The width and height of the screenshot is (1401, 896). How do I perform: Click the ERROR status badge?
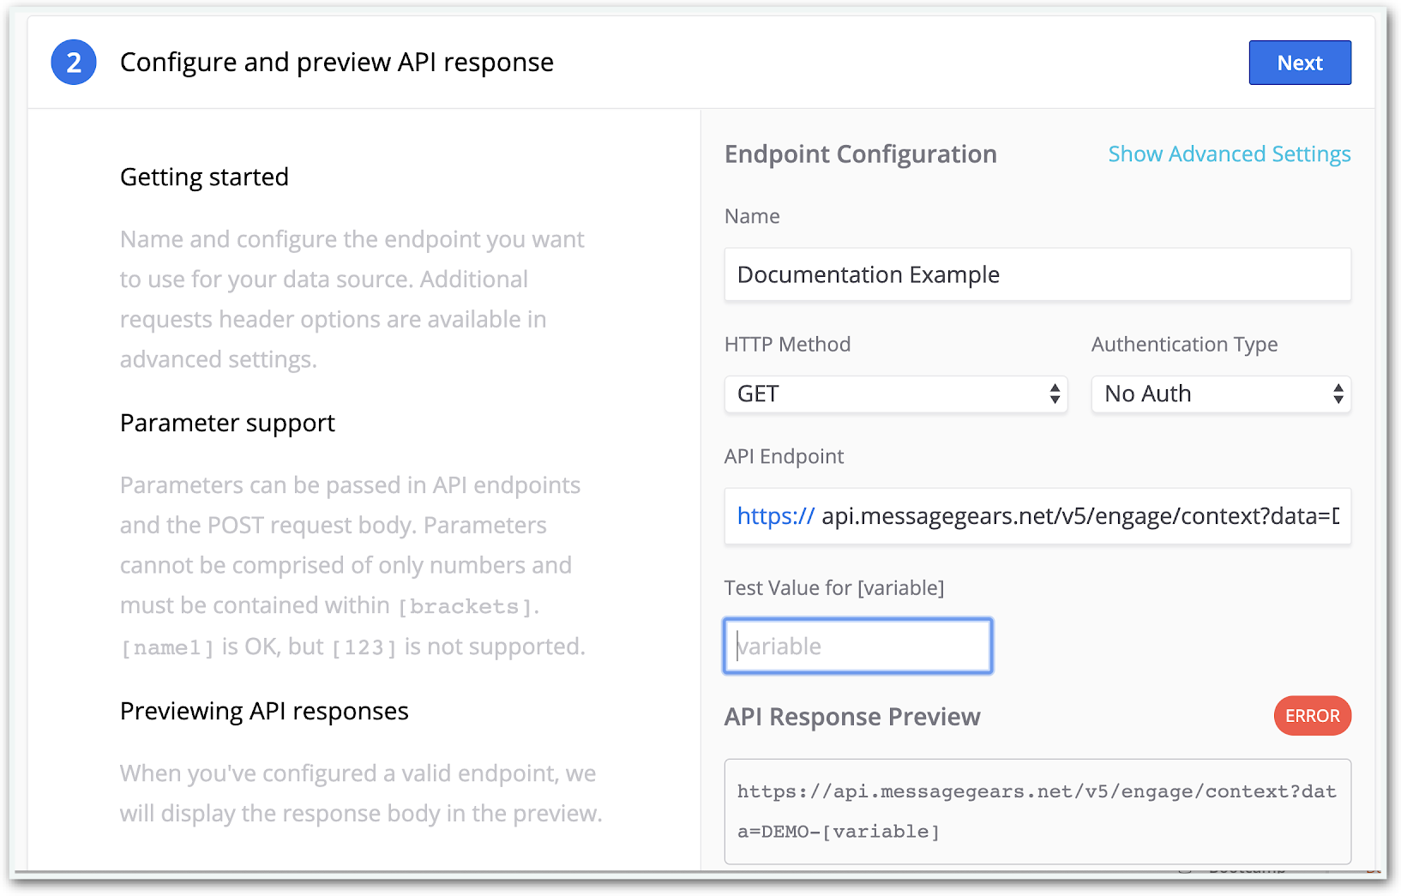(1312, 716)
